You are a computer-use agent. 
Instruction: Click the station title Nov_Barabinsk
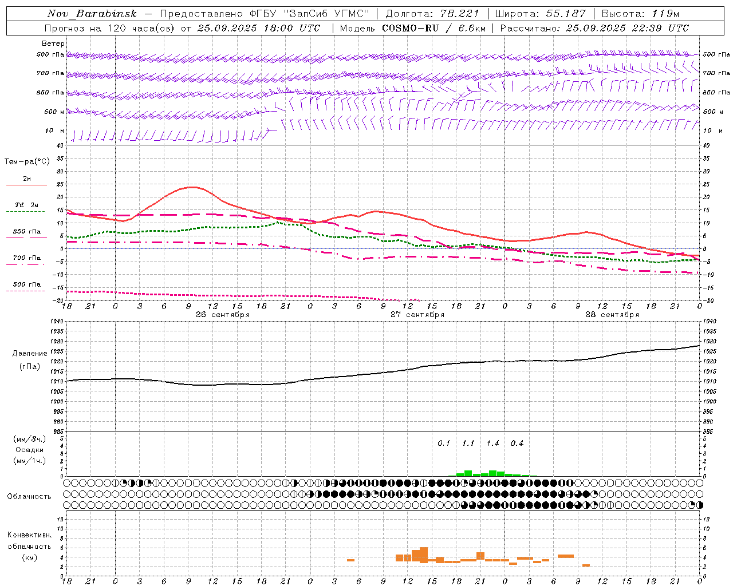(x=92, y=14)
